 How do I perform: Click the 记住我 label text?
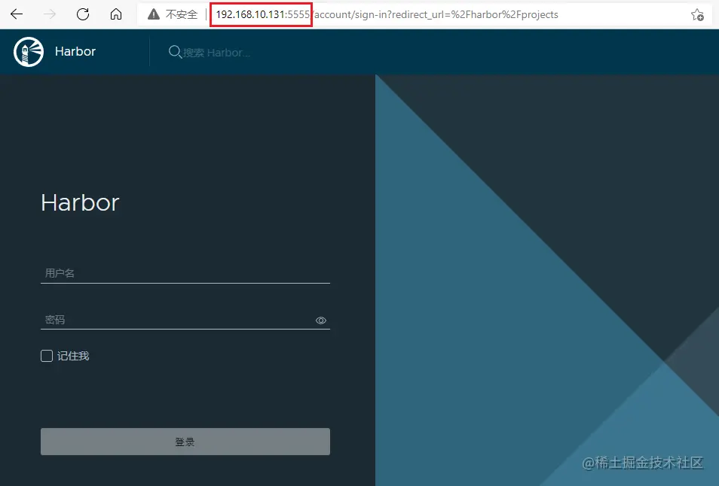(73, 356)
